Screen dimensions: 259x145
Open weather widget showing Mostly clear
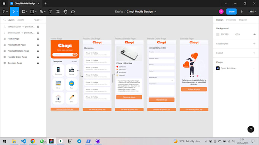pyautogui.click(x=187, y=141)
